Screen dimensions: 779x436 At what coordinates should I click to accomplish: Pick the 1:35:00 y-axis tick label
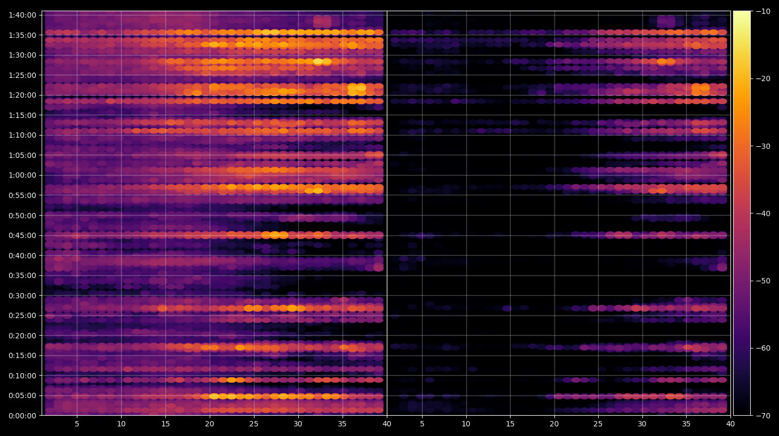pos(22,35)
